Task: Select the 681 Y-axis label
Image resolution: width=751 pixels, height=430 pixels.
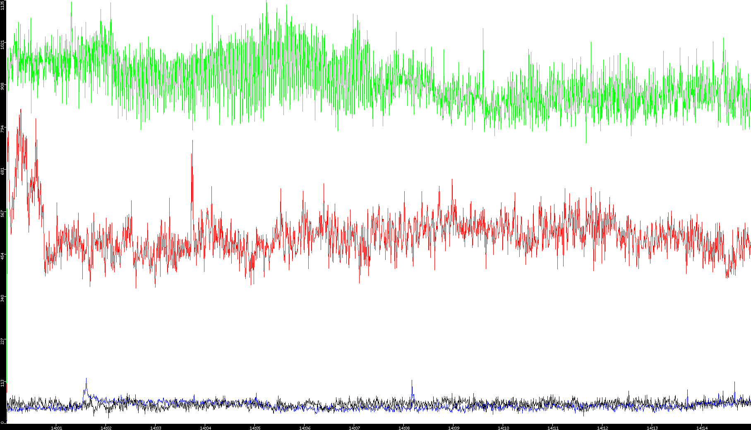Action: [3, 171]
